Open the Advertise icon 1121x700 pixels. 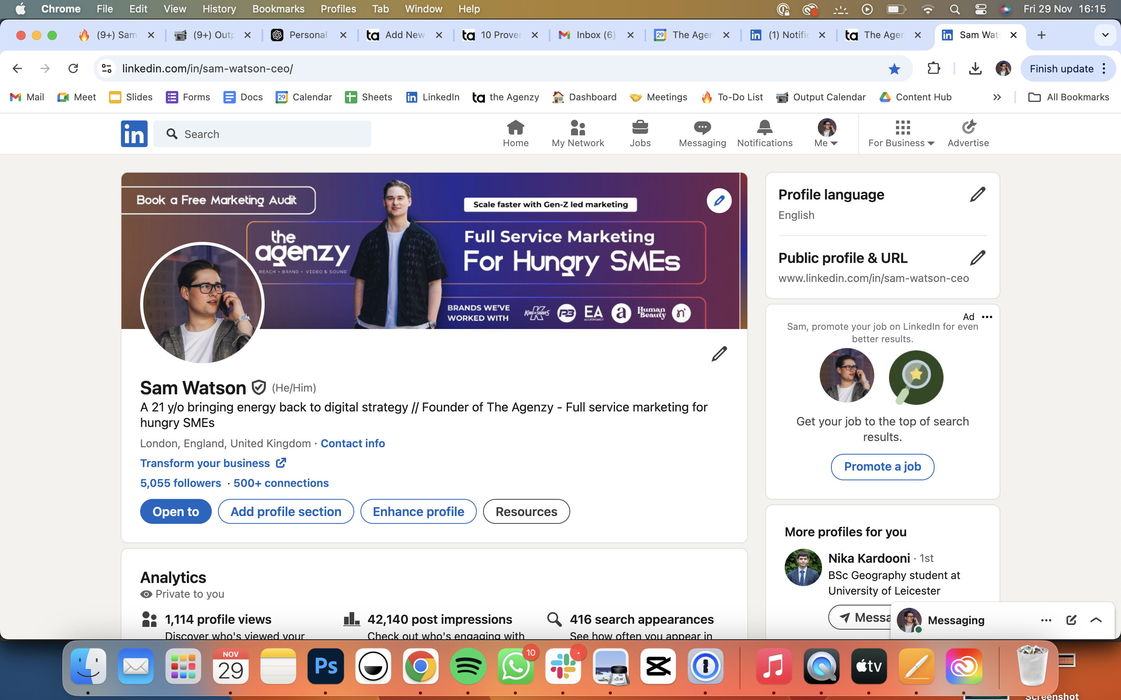[x=968, y=134]
